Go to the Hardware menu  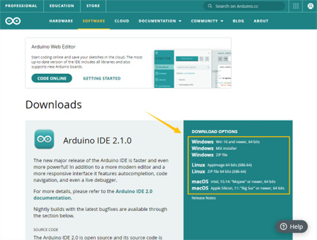[61, 21]
